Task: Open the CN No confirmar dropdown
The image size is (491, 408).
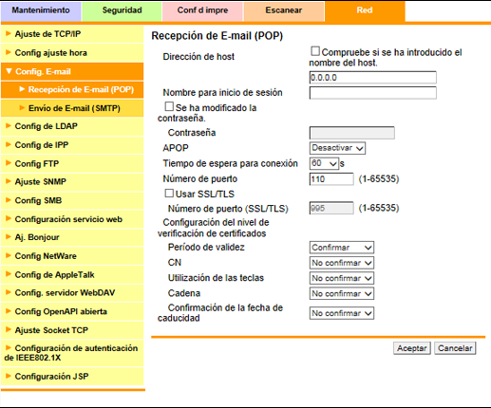Action: (x=342, y=263)
